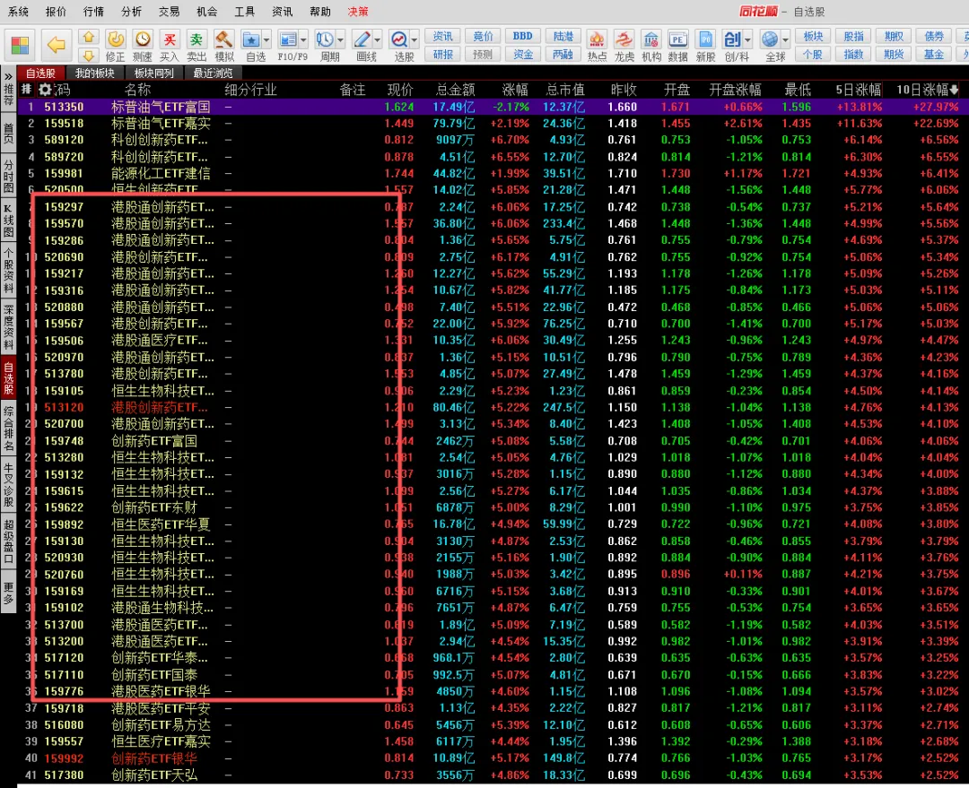Open the 选股 stock screener icon
Screen dimensions: 969x788
coord(398,39)
